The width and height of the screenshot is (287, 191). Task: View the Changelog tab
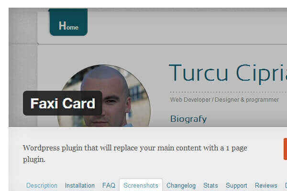pyautogui.click(x=181, y=185)
